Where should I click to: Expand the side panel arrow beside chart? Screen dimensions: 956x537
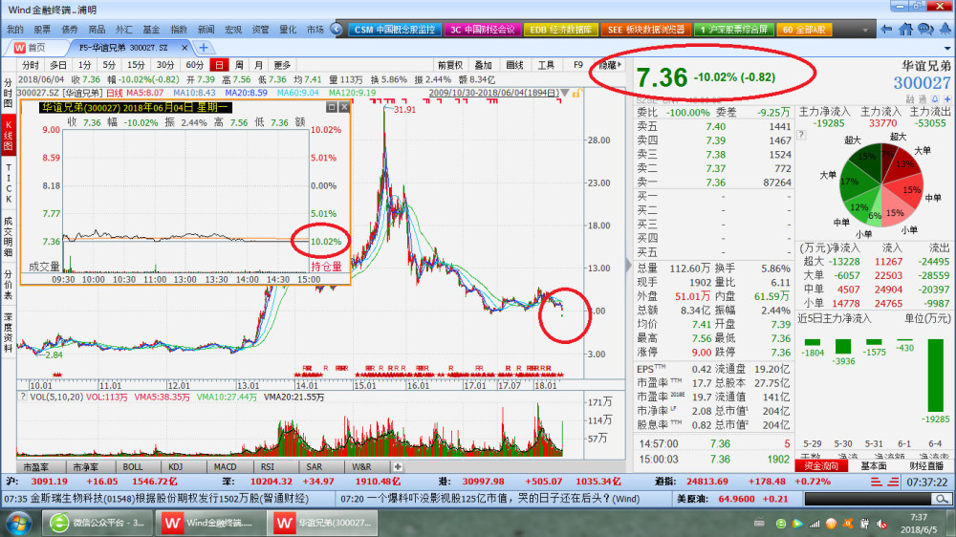pyautogui.click(x=629, y=265)
